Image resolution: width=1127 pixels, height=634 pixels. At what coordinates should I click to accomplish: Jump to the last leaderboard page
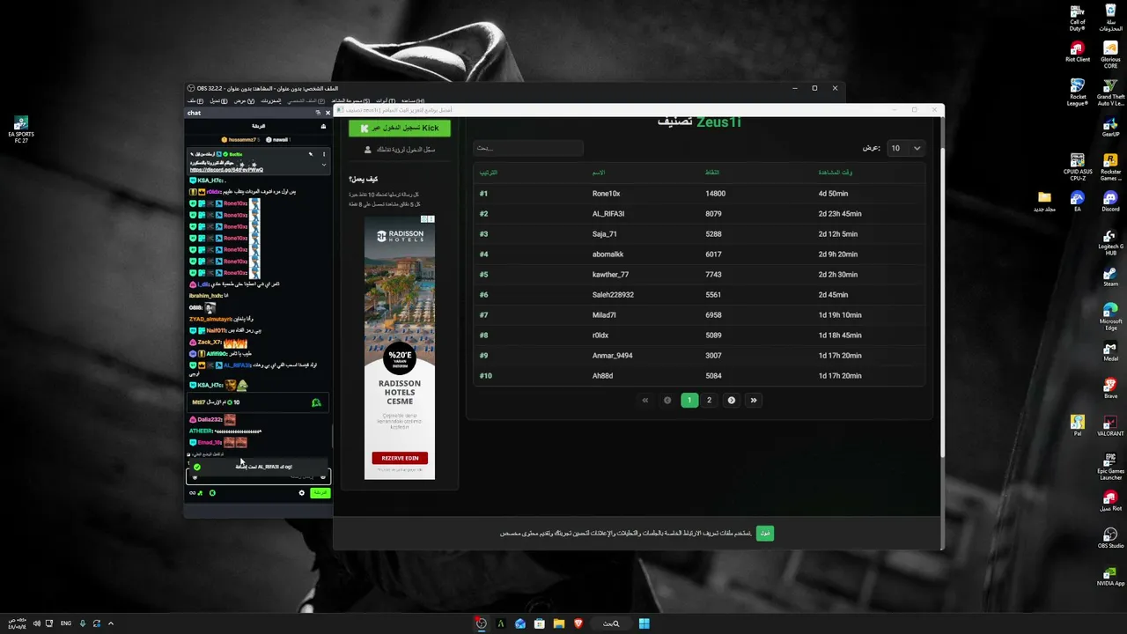pos(753,400)
